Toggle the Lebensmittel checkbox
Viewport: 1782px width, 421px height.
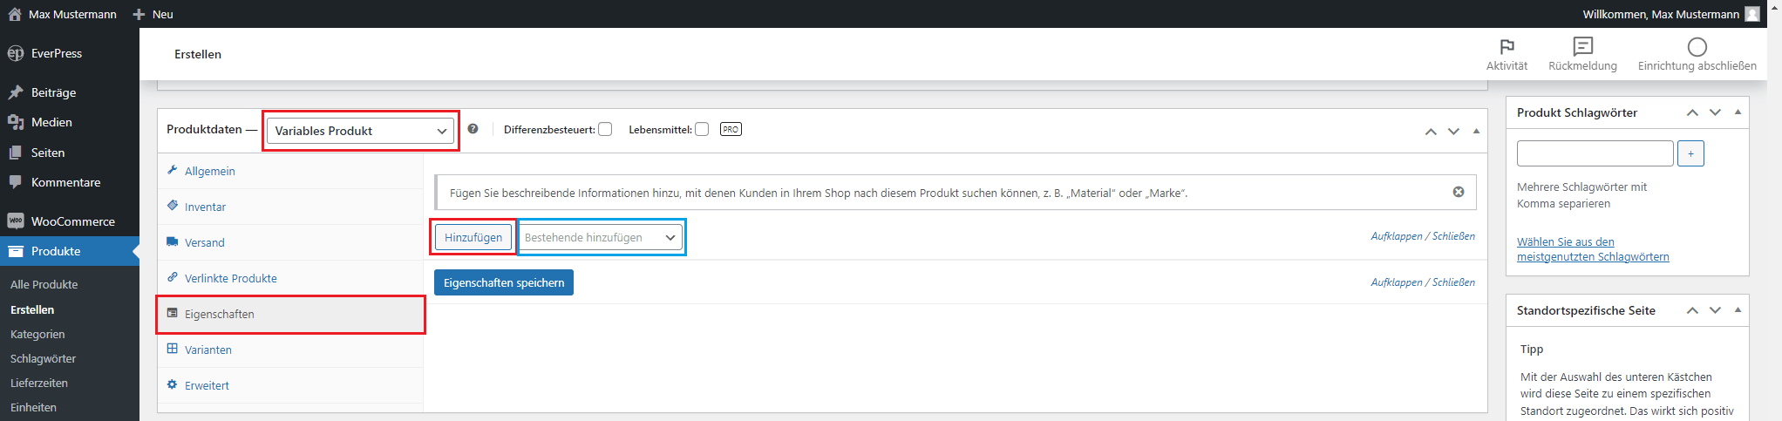pos(702,129)
